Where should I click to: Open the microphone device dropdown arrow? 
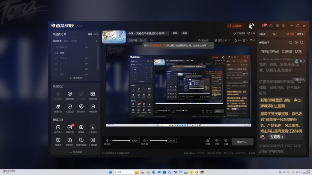tap(110, 141)
